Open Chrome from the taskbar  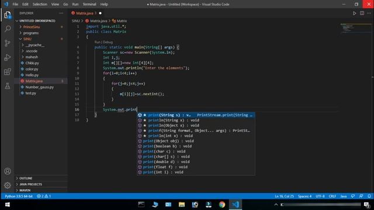[x=222, y=205]
